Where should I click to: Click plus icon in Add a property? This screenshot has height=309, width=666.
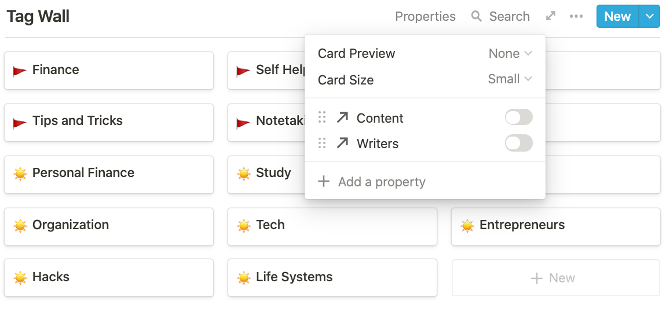coord(324,182)
